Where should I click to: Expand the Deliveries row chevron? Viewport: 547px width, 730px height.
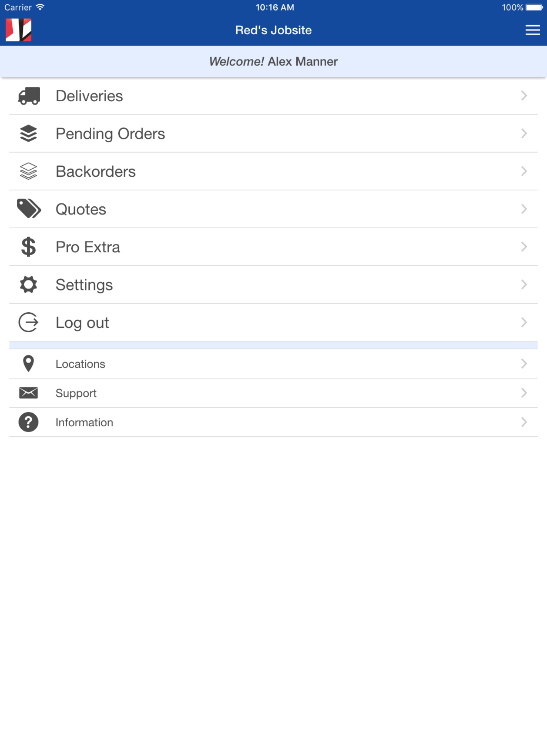(524, 96)
